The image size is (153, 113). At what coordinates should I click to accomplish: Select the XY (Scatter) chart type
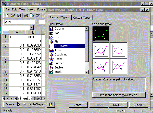click(x=67, y=46)
